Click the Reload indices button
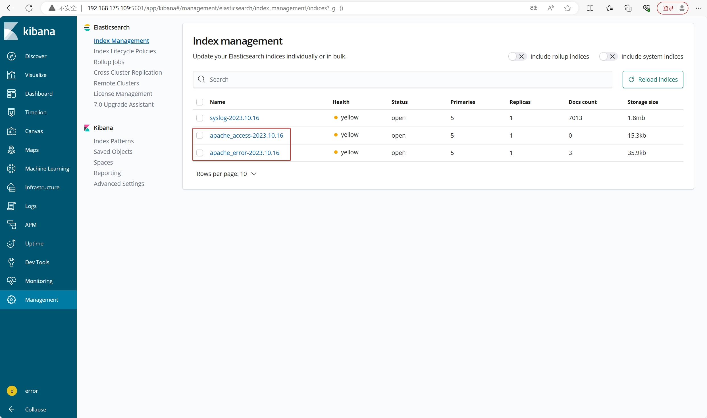Screen dimensions: 707x418 653,79
